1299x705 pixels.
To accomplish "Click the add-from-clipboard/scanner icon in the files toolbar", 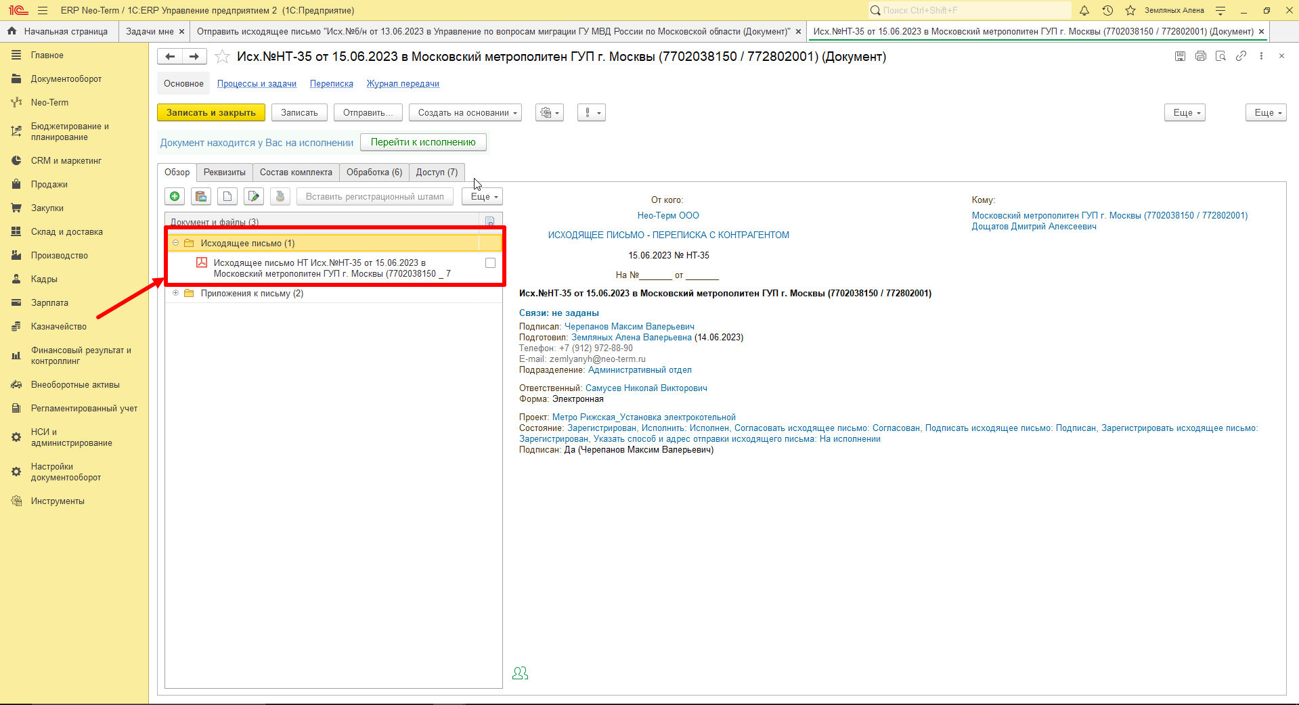I will tap(201, 196).
